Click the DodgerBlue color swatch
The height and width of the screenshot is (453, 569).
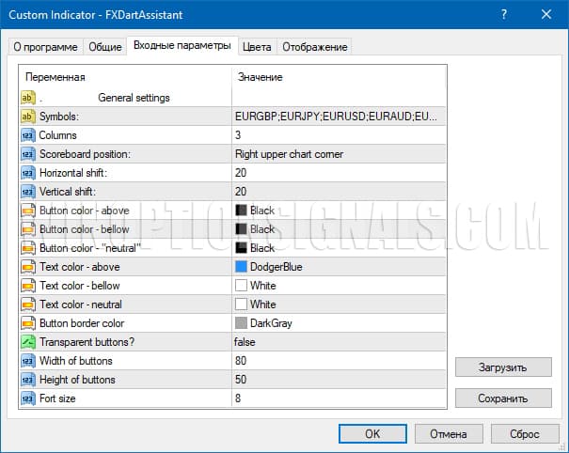[242, 267]
